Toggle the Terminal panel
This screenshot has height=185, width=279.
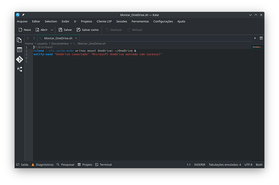[x=104, y=164]
